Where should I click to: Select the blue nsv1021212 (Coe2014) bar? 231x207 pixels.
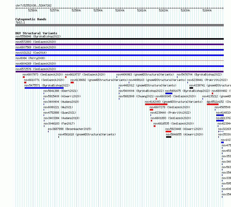119,55
